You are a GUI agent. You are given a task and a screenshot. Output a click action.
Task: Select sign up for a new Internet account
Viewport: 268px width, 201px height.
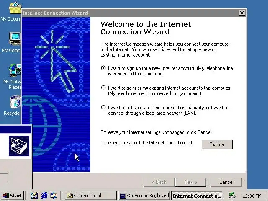[103, 68]
